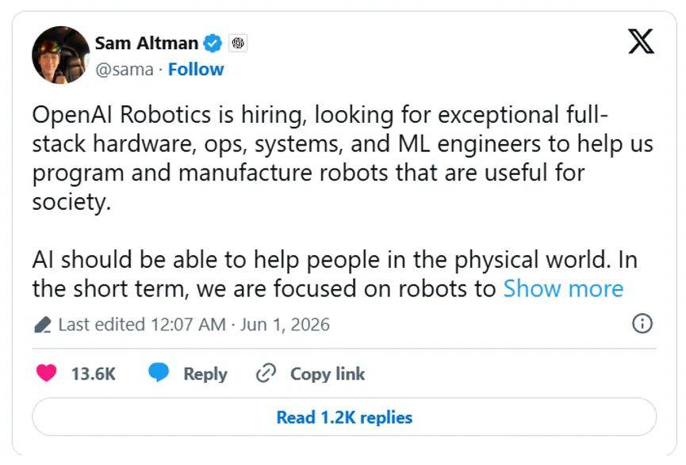The height and width of the screenshot is (465, 686).
Task: Open the Last edited timestamp link
Action: point(194,325)
